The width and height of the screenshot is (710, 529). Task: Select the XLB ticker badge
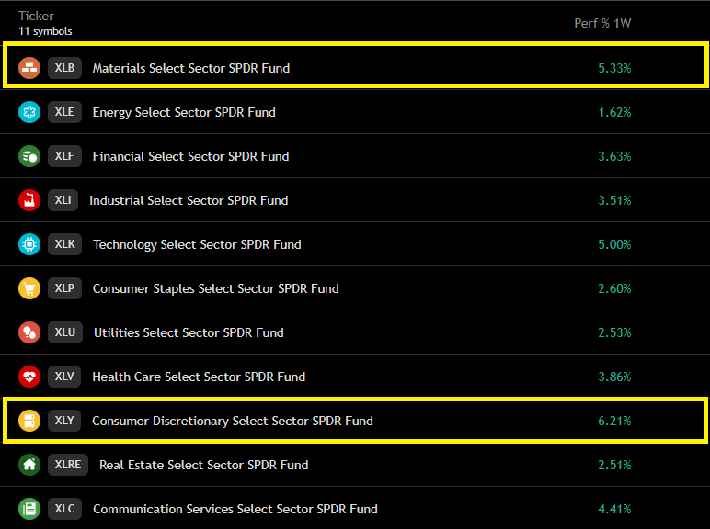(x=64, y=68)
